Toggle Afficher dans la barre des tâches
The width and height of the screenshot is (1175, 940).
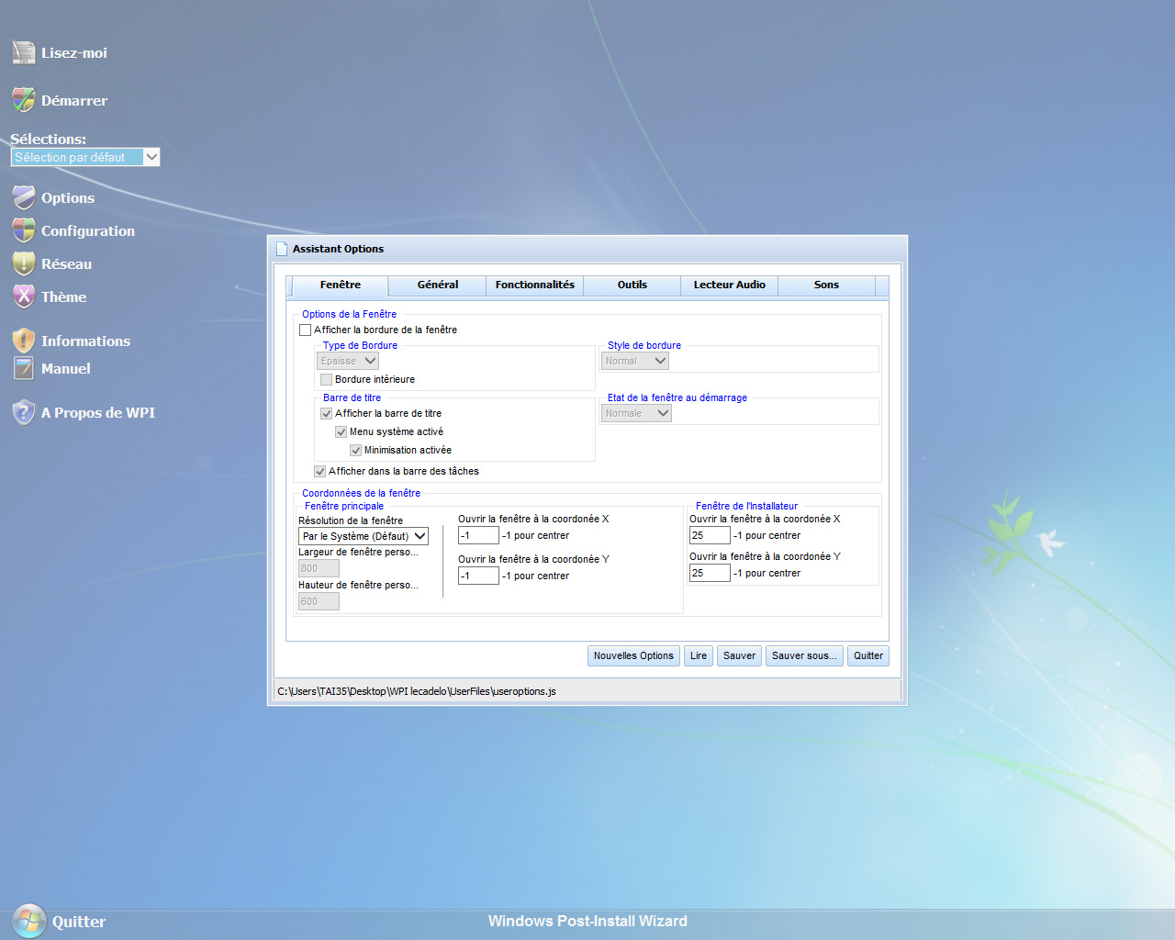(319, 472)
